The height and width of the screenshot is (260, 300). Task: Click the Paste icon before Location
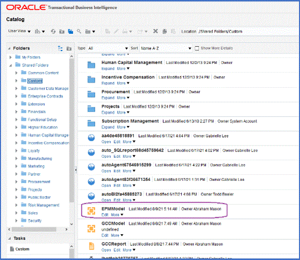coord(173,31)
